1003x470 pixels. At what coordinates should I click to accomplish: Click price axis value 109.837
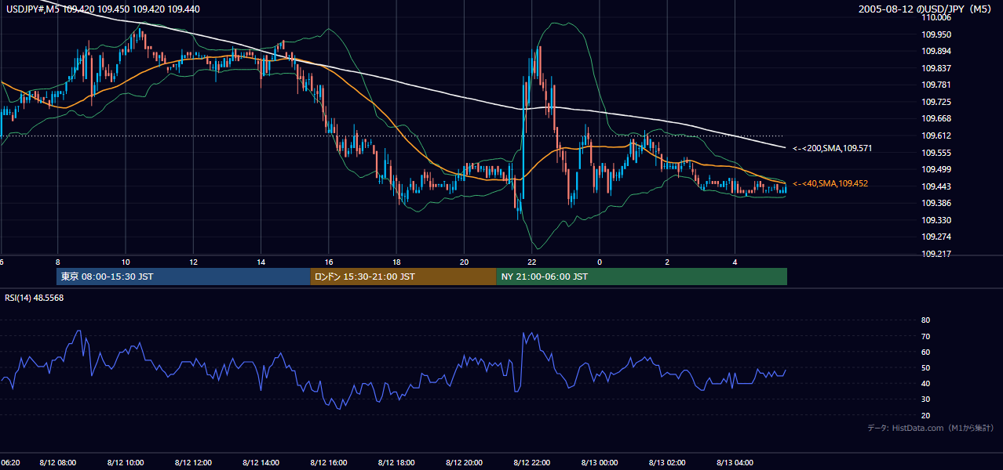click(936, 68)
